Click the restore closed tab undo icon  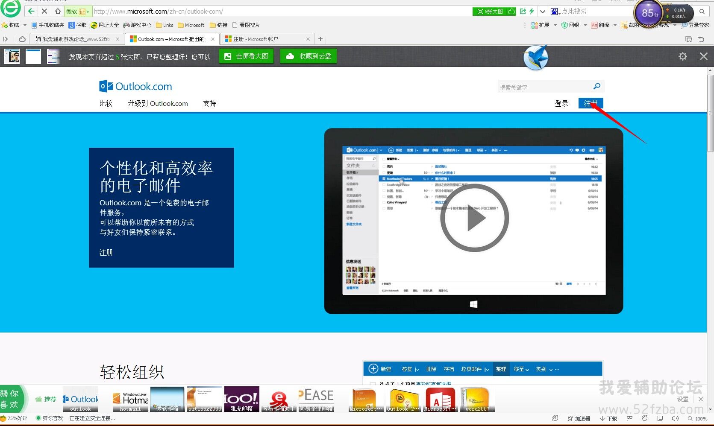[701, 39]
